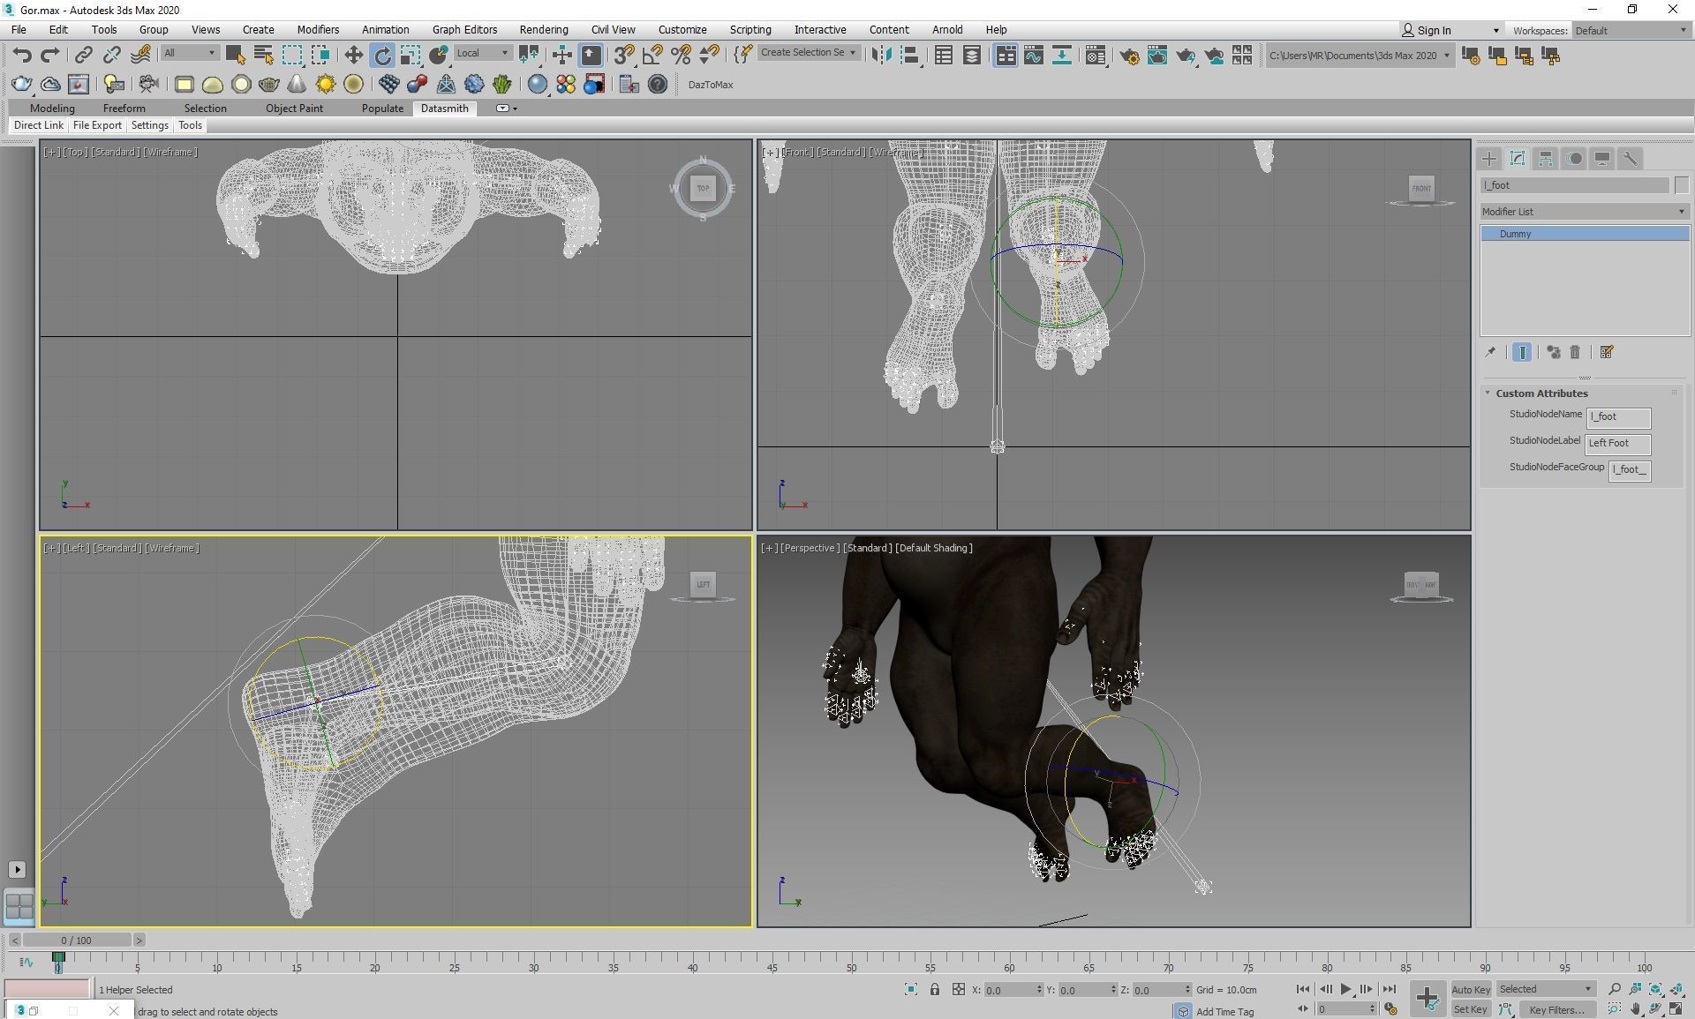Click the DazToMax toolbar button
This screenshot has height=1019, width=1695.
pos(711,85)
